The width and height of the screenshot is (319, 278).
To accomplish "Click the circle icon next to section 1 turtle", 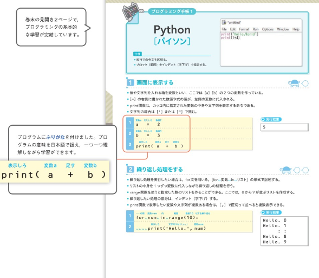I will 305,83.
